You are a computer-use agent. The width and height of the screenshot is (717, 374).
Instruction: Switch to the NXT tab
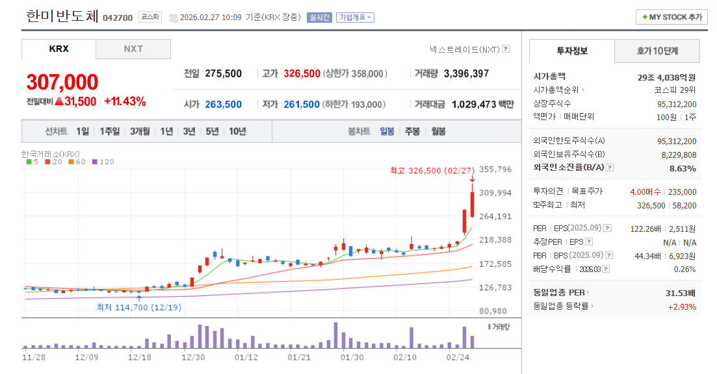point(133,49)
